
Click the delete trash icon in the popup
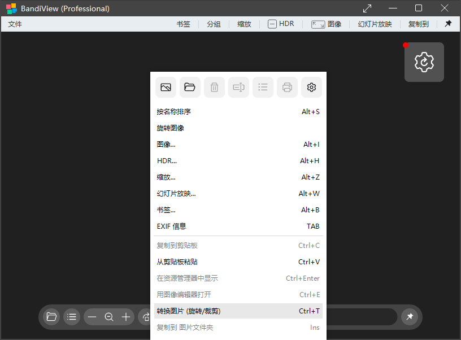pyautogui.click(x=214, y=87)
